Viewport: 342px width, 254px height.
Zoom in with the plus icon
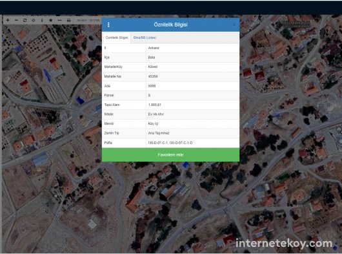8,20
